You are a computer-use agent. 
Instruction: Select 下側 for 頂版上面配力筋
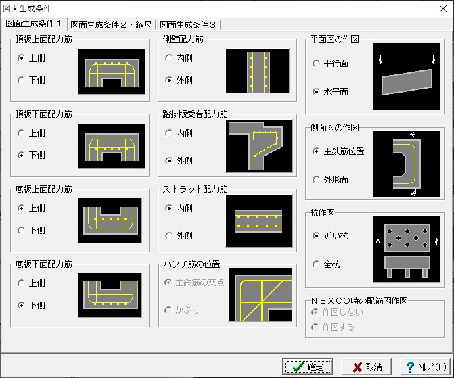[x=31, y=80]
